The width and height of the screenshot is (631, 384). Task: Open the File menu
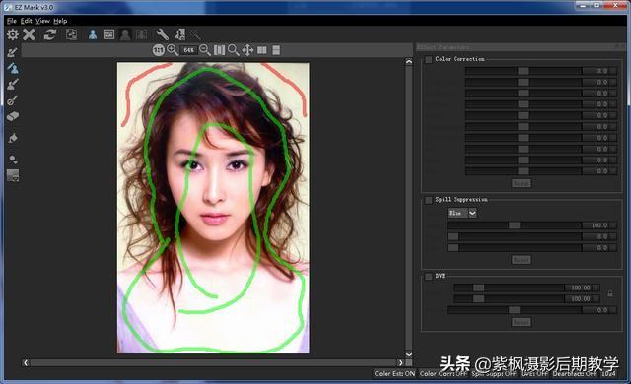(12, 21)
